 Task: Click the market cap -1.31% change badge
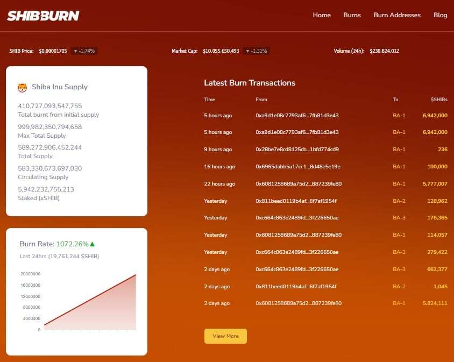pyautogui.click(x=256, y=51)
